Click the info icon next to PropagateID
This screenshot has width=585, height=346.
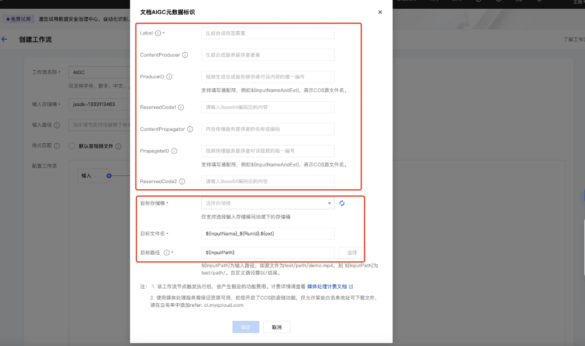tap(174, 151)
